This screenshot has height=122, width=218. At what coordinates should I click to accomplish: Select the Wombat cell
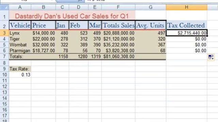click(20, 45)
